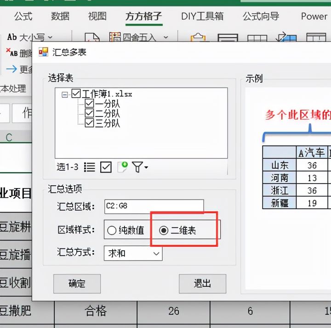Viewport: 331px width, 328px height.
Task: Click the 选1-3 range selector
Action: click(x=67, y=167)
